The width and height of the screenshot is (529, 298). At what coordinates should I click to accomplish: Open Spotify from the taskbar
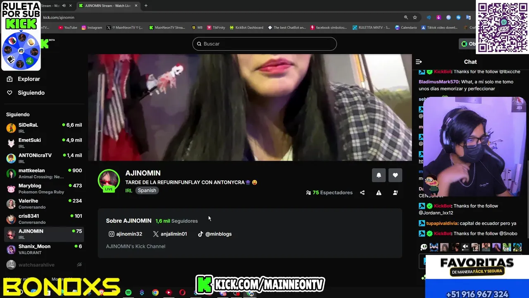(129, 293)
